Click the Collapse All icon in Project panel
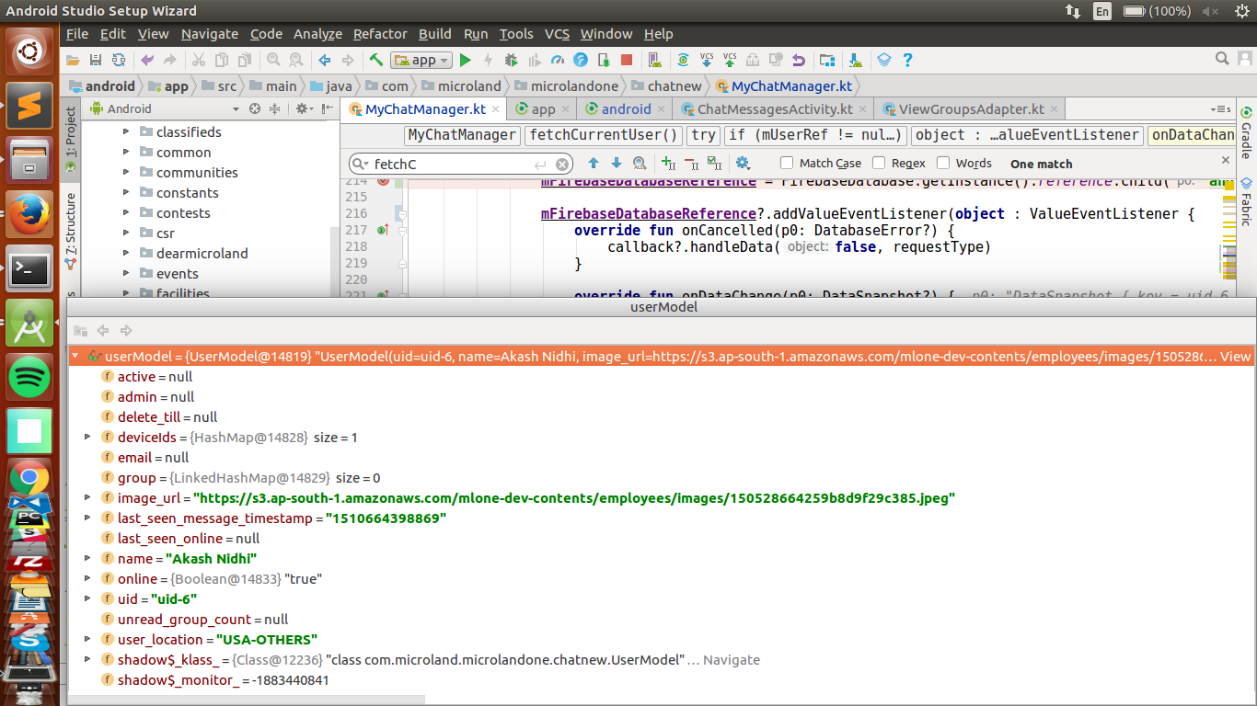The image size is (1257, 706). pos(274,108)
